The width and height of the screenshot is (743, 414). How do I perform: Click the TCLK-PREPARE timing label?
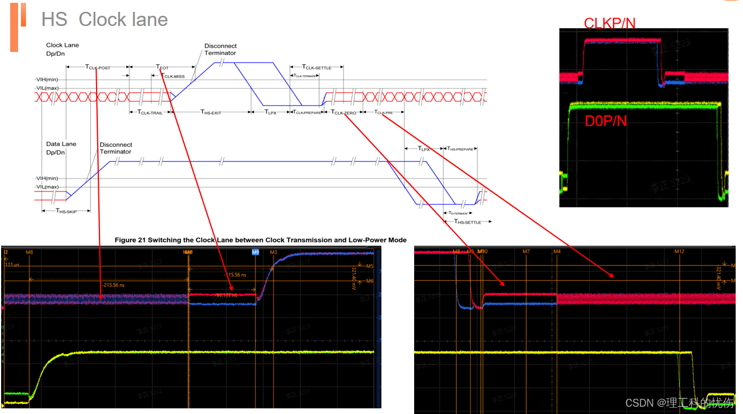[307, 112]
